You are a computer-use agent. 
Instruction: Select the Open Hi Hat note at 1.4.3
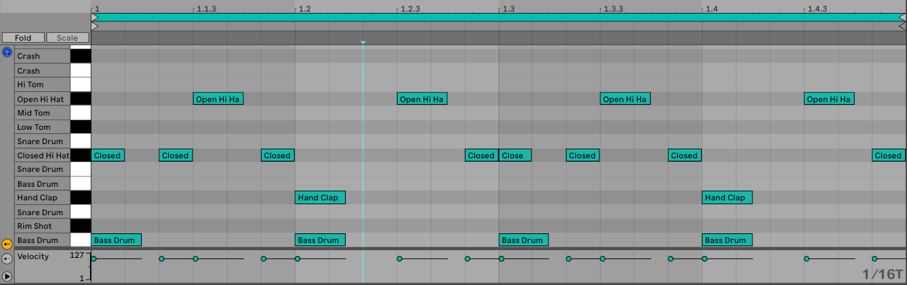click(829, 99)
